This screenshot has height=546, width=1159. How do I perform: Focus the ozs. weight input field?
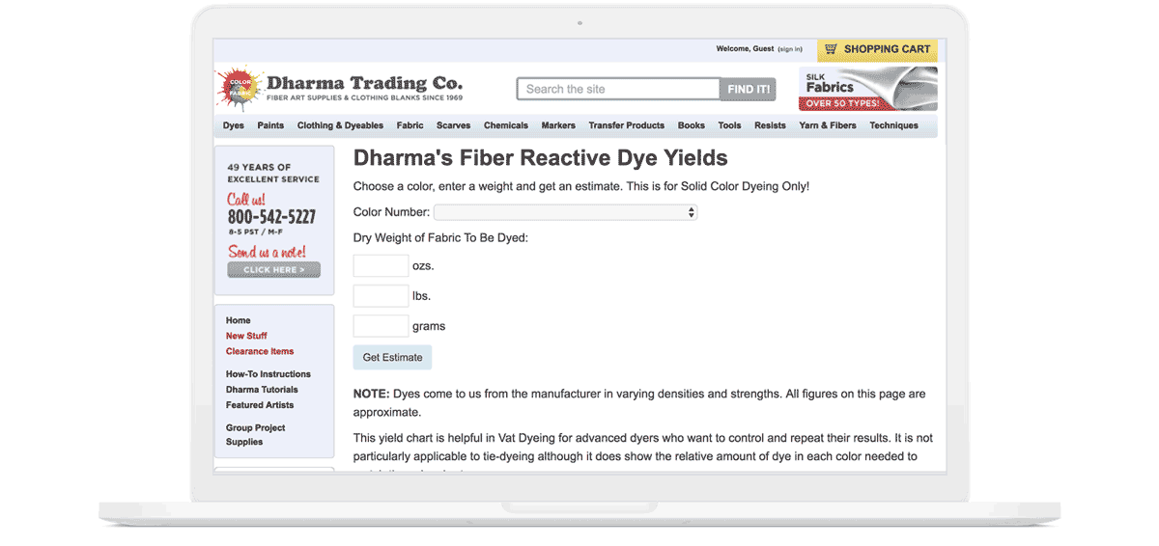[x=381, y=265]
